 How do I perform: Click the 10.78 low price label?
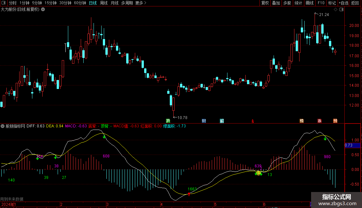(182, 118)
